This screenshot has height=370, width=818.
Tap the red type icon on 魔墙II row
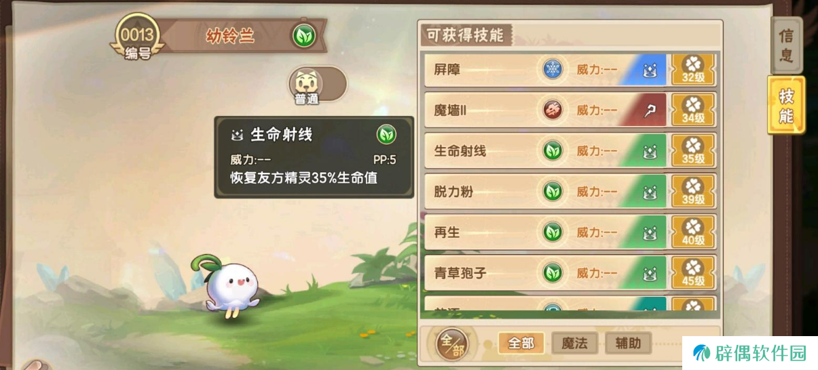pos(553,110)
